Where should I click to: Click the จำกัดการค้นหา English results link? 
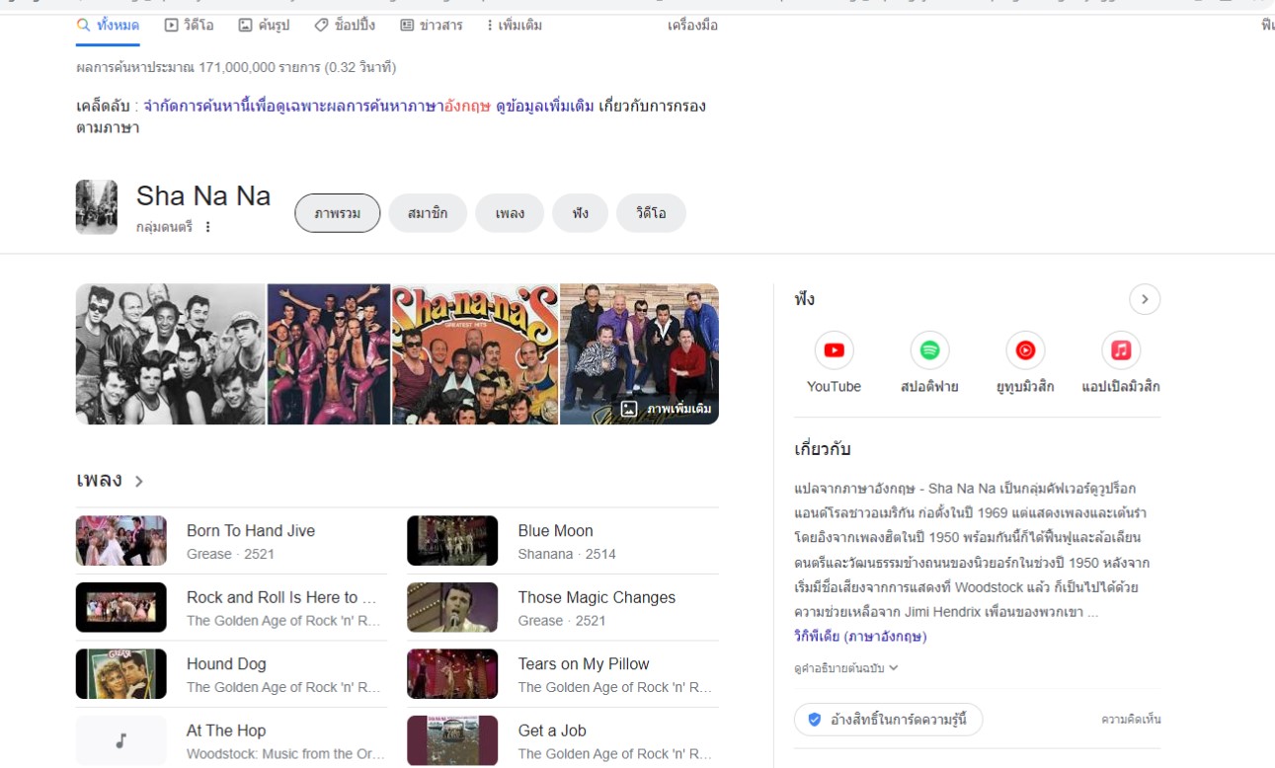pos(317,106)
